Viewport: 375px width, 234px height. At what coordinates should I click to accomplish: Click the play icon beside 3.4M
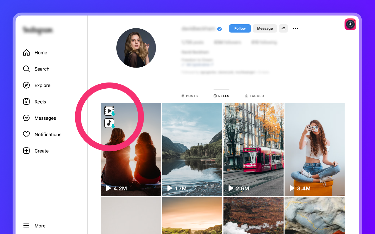[x=292, y=188]
